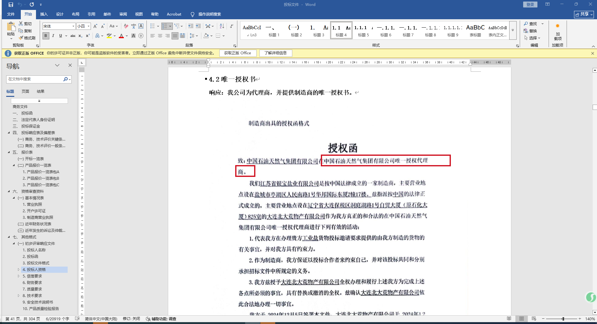Click the search magnifier in navigation pane
The image size is (597, 324).
pos(65,79)
